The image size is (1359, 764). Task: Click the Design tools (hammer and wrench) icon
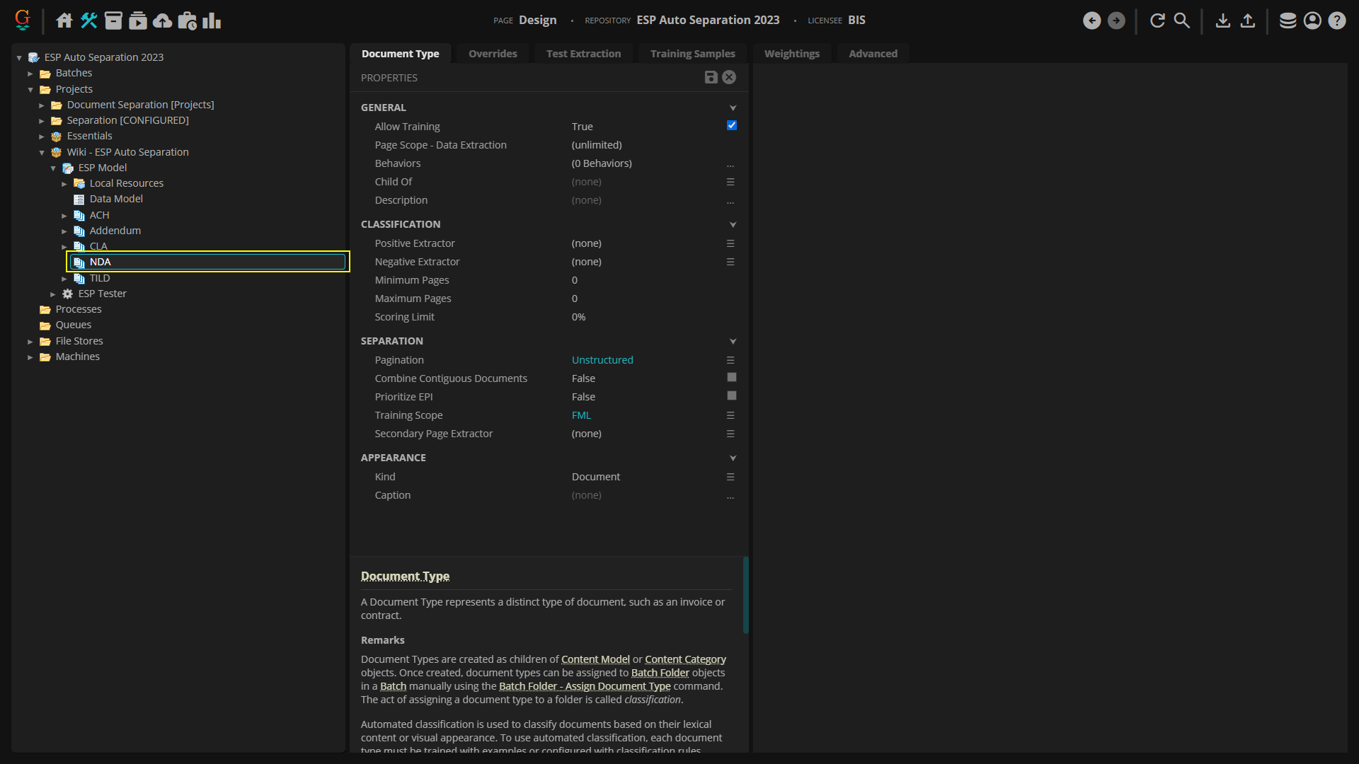point(88,21)
